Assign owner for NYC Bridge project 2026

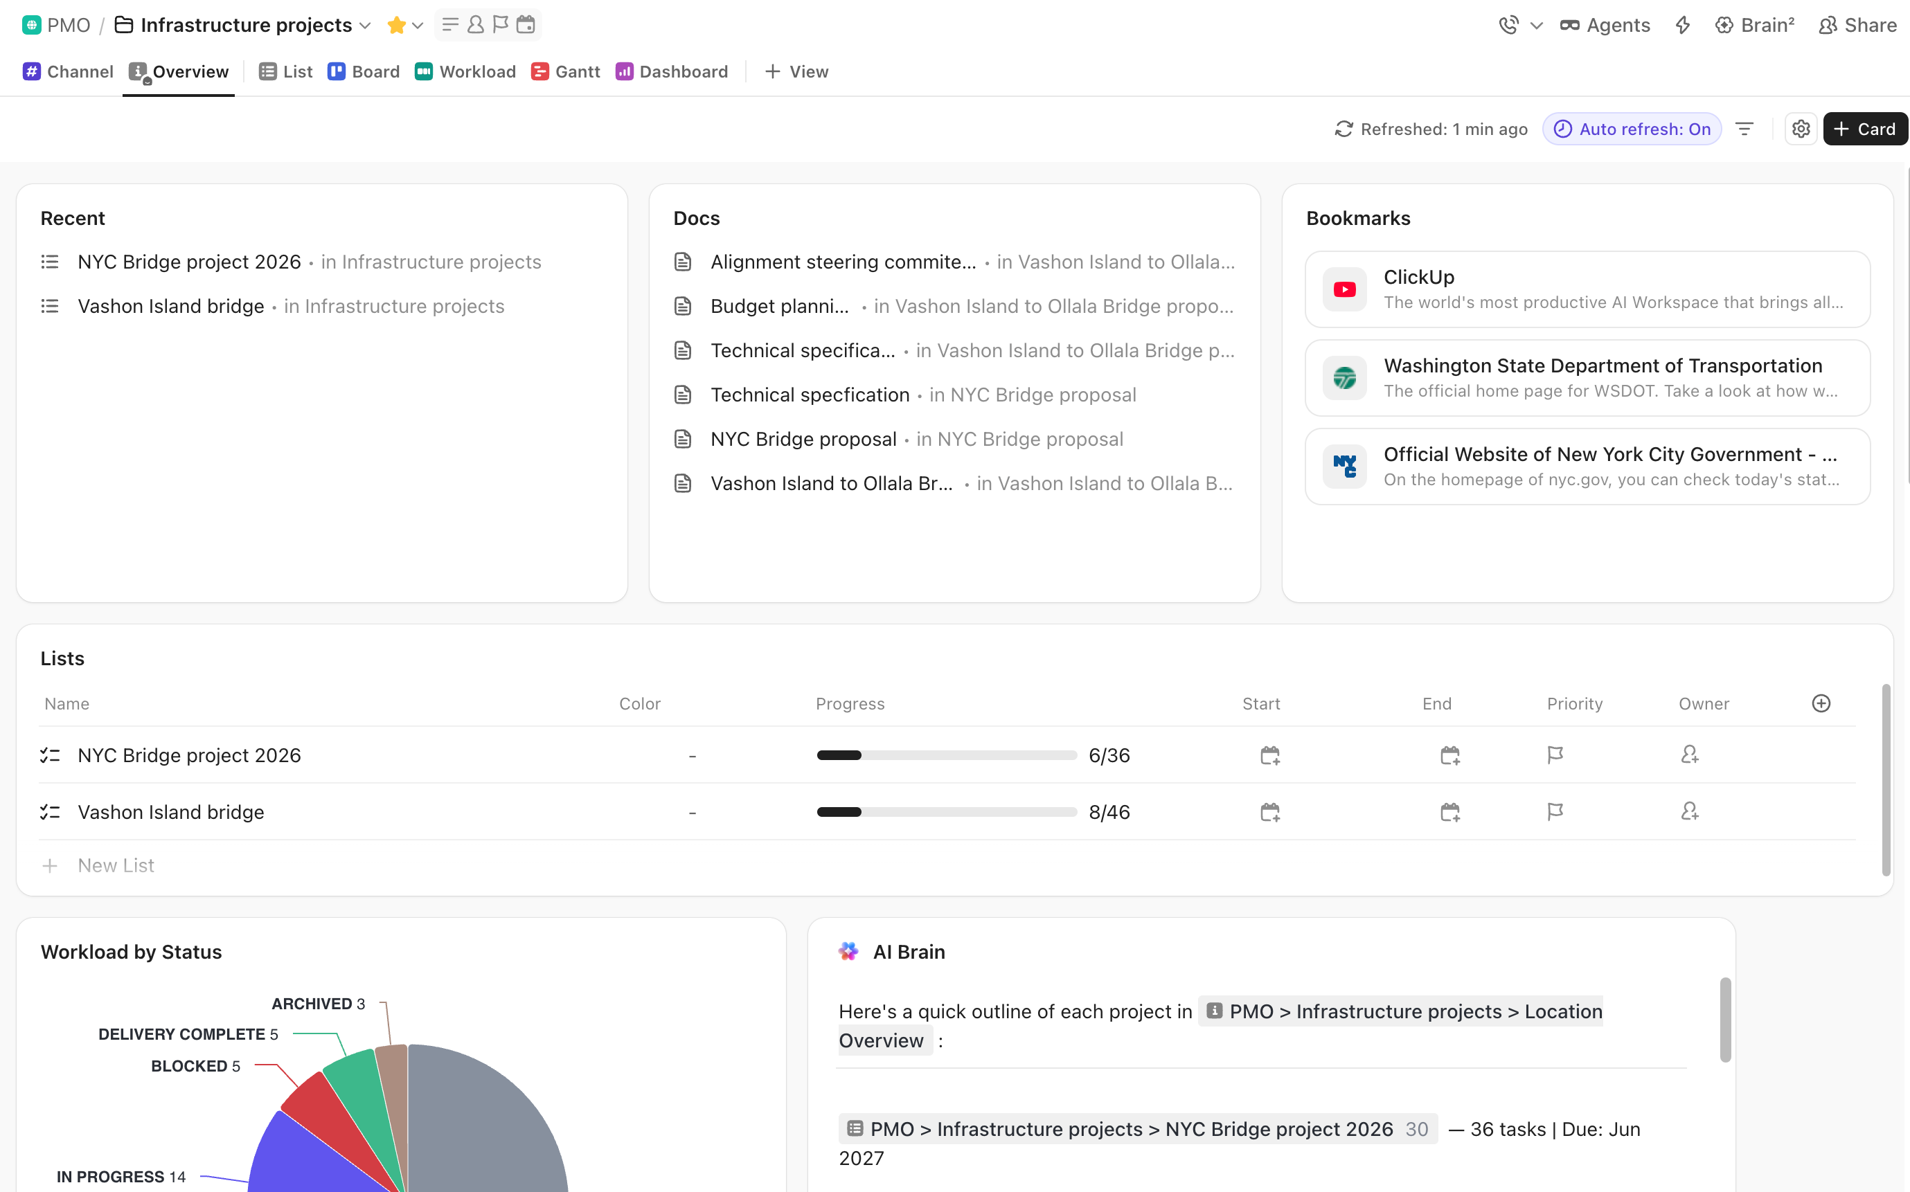pyautogui.click(x=1689, y=755)
